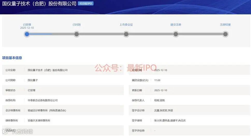
Task: Click the 保荐代表人 field label
Action: click(138, 100)
